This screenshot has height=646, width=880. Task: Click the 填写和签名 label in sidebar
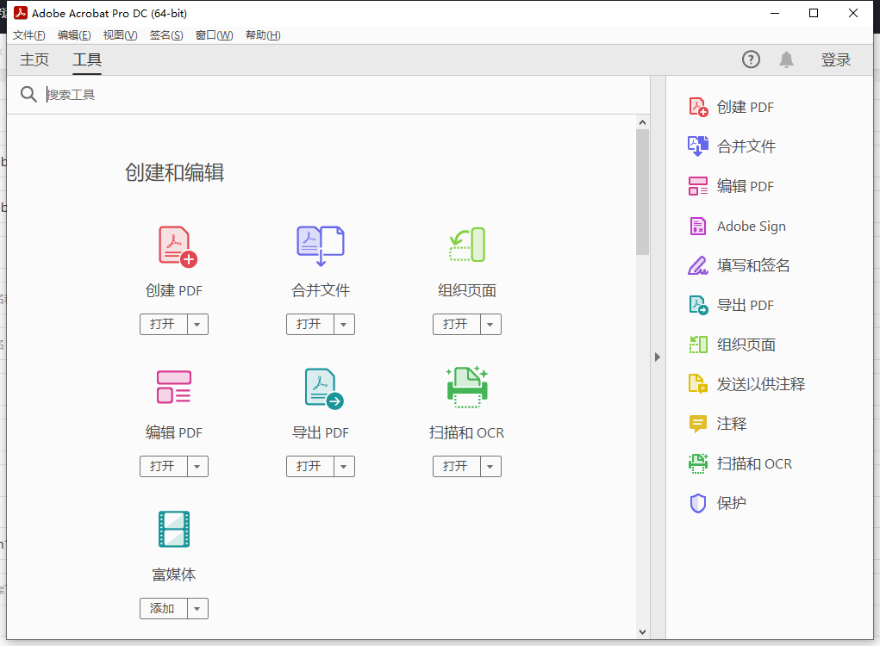(753, 265)
